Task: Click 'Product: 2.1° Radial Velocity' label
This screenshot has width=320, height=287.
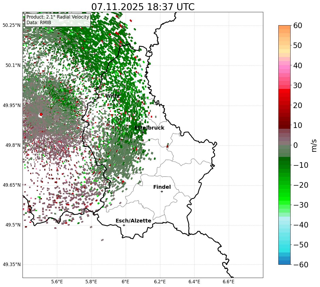Action: point(58,17)
